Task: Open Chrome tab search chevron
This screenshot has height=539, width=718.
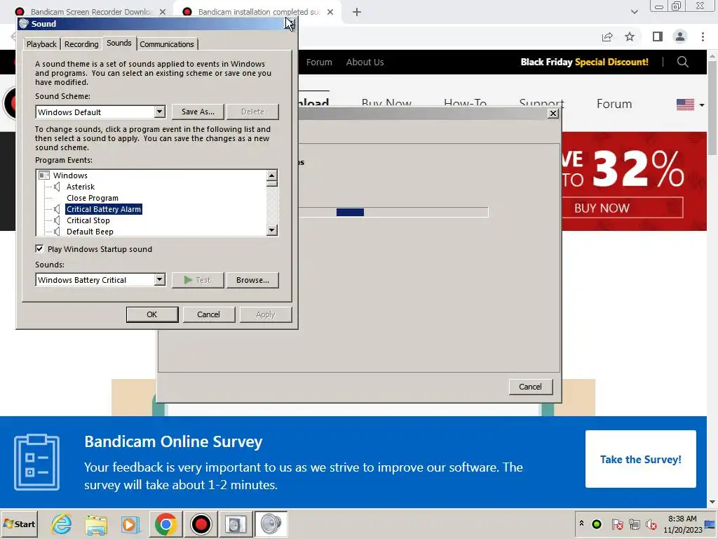Action: [634, 13]
